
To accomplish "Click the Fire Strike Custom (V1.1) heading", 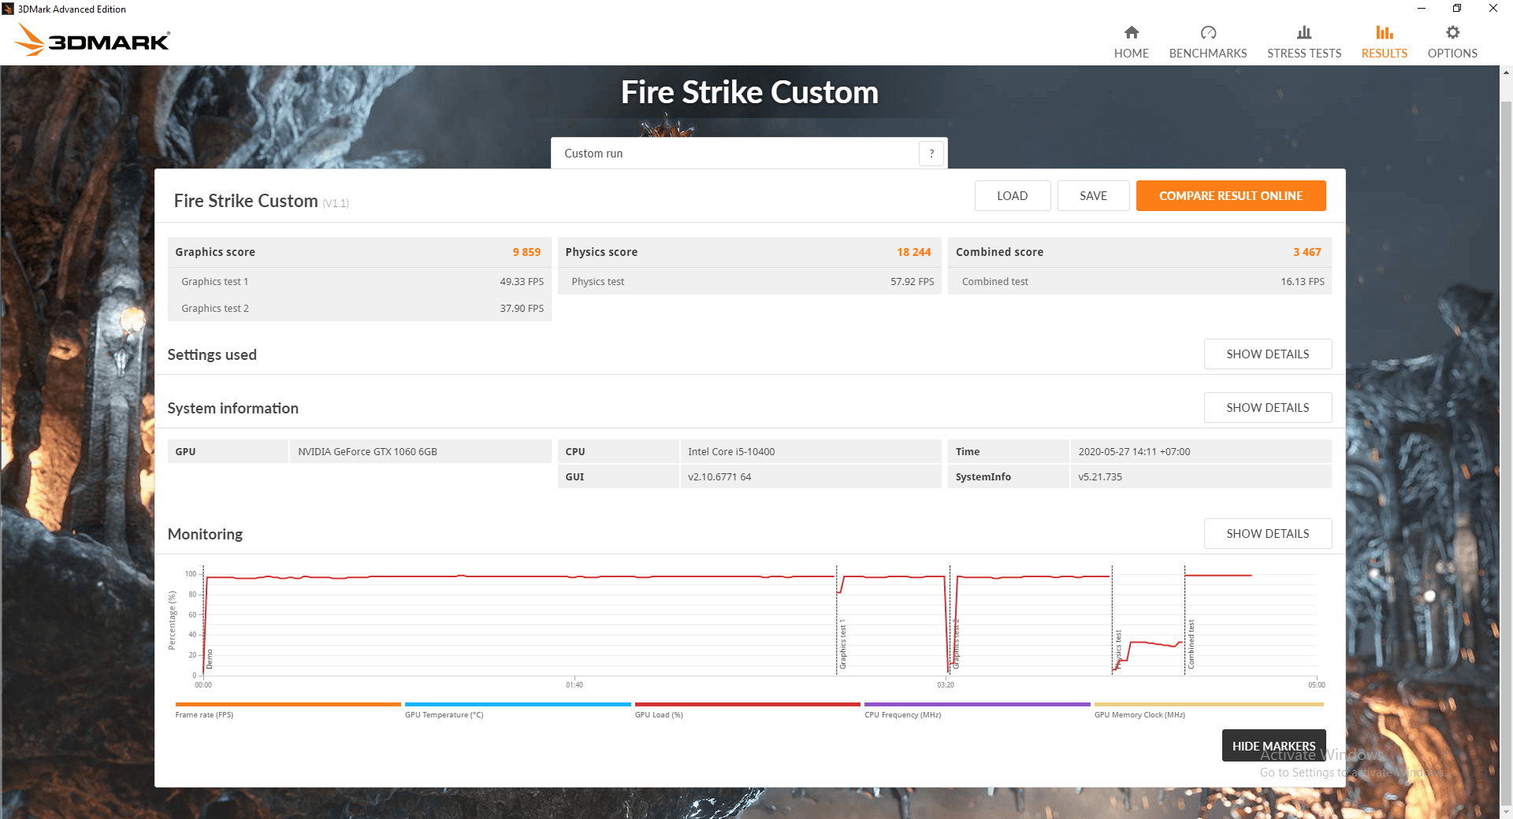I will 261,201.
